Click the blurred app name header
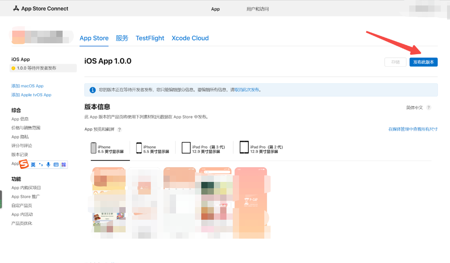Image resolution: width=450 pixels, height=263 pixels. (x=42, y=37)
